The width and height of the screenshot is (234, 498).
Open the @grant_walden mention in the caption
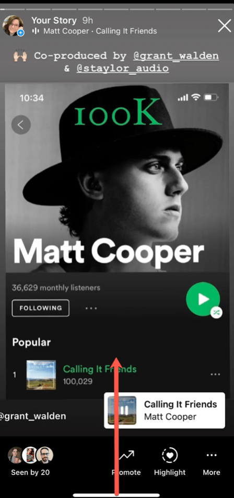click(x=176, y=56)
